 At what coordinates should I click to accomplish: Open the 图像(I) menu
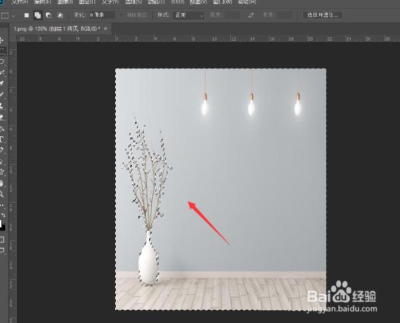(x=65, y=2)
